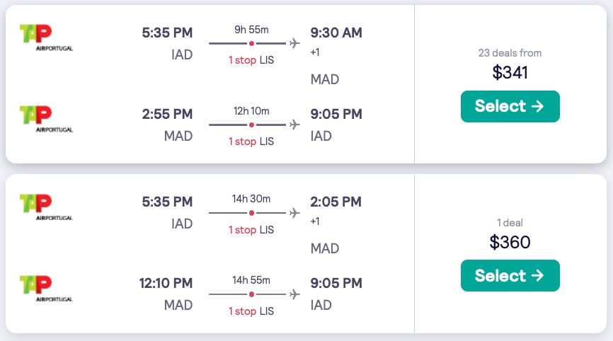Click the "1 deal" label
This screenshot has width=613, height=341.
click(510, 223)
